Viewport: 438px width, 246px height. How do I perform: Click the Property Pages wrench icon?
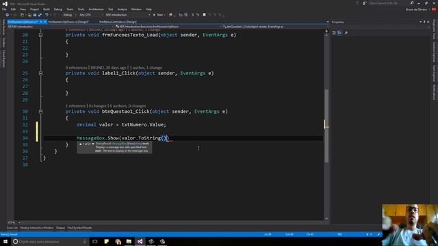[x=346, y=33]
